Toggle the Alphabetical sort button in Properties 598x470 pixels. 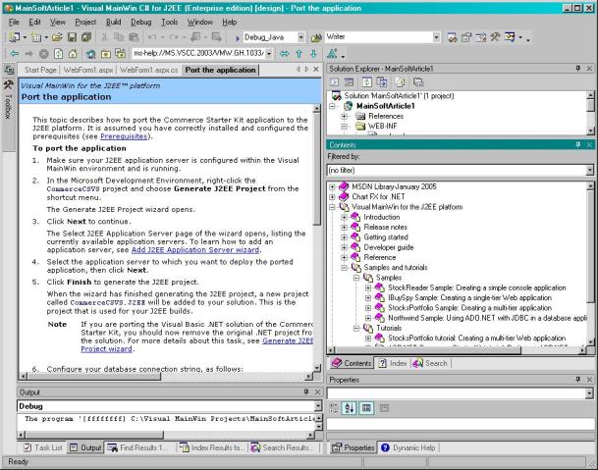349,408
